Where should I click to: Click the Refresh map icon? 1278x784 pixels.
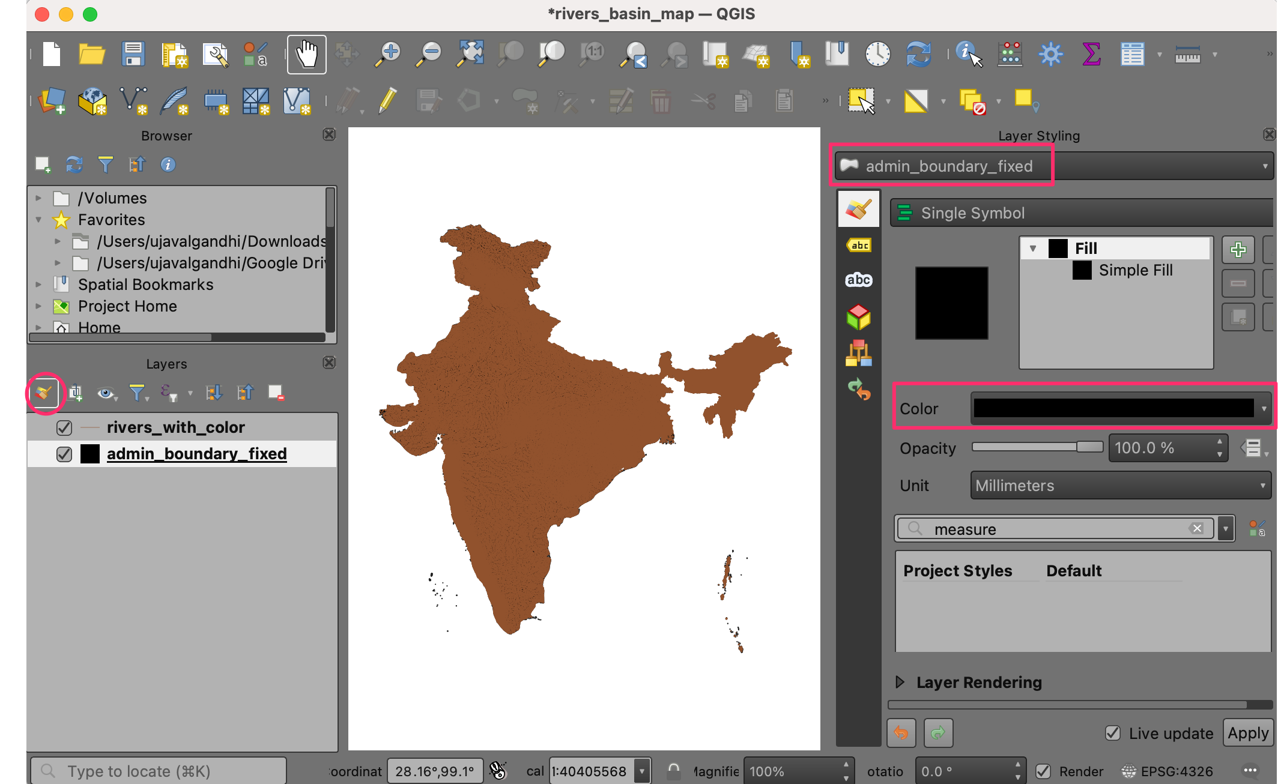click(x=918, y=54)
